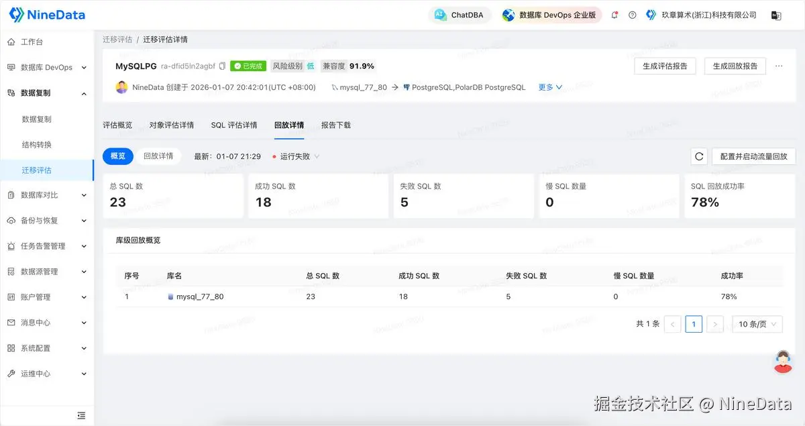
Task: Click the 运维中心 wrench icon
Action: click(11, 374)
